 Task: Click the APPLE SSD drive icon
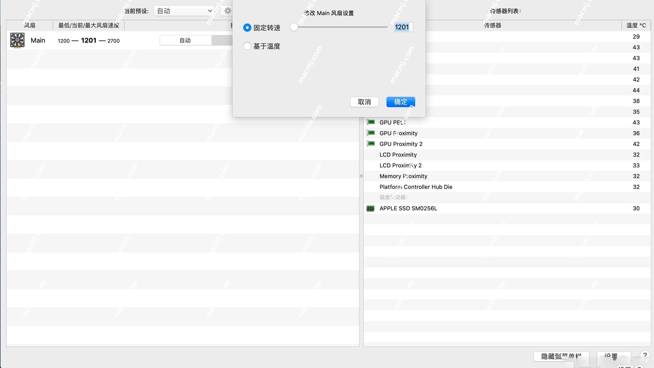[370, 208]
